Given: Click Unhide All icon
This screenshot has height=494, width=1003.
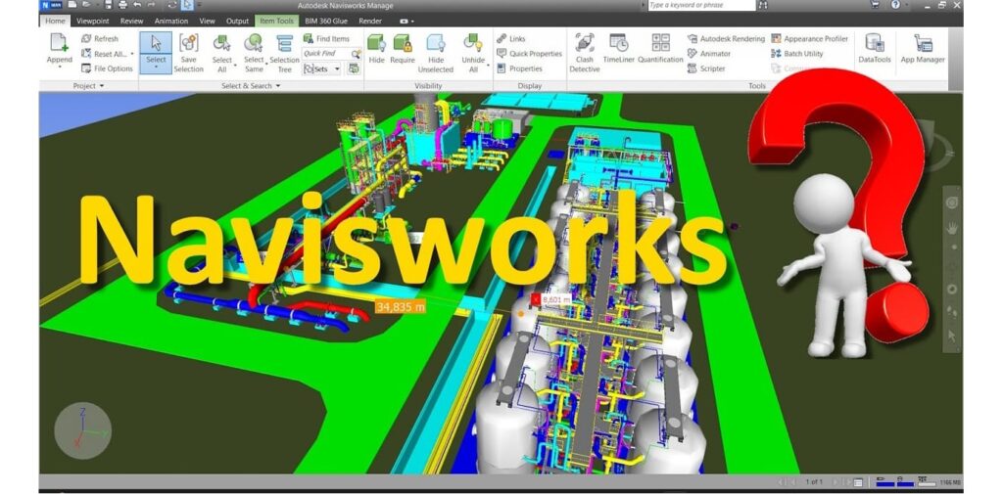Looking at the screenshot, I should tap(473, 43).
